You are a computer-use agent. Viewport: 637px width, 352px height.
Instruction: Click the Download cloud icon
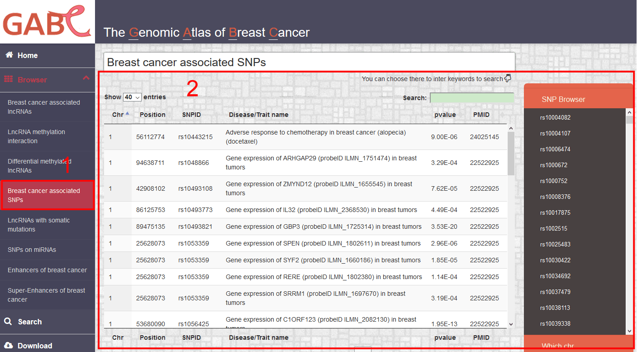(x=9, y=346)
